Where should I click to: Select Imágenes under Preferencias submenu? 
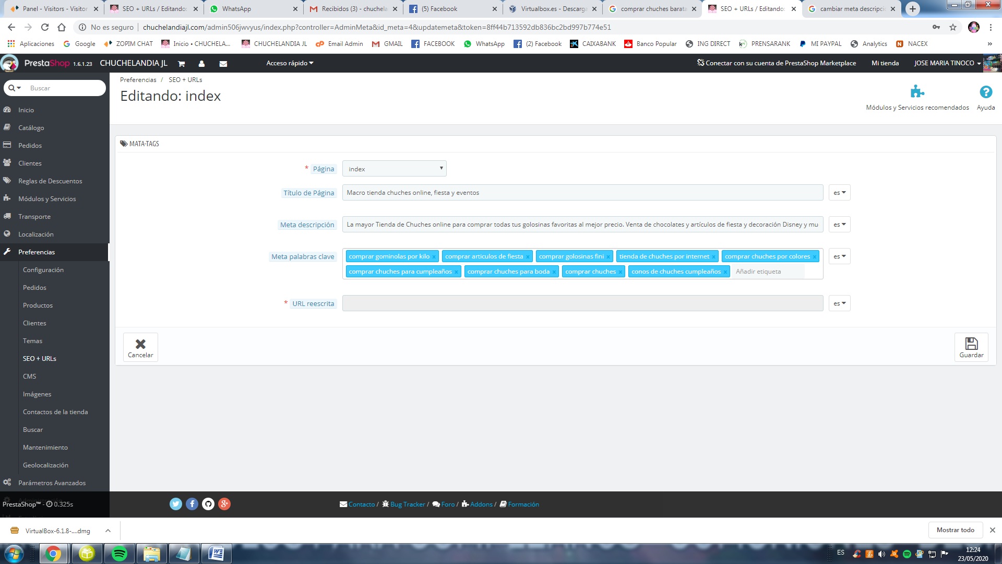point(37,394)
